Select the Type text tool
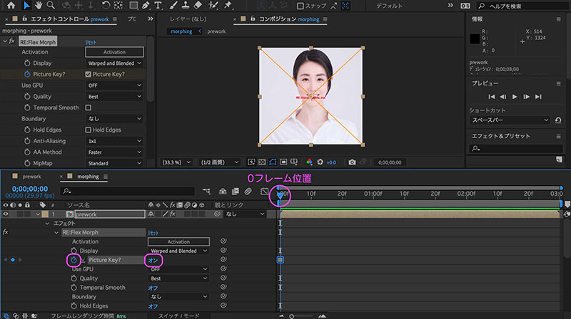The height and width of the screenshot is (319, 571). [x=158, y=5]
